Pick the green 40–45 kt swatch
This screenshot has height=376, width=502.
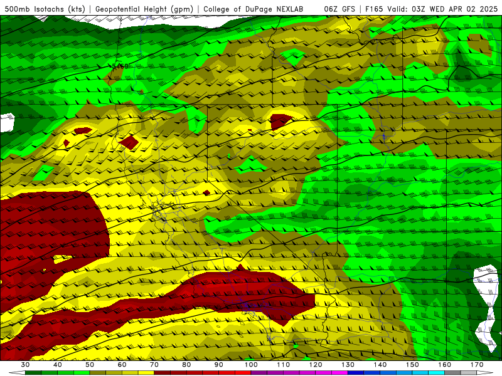66,373
